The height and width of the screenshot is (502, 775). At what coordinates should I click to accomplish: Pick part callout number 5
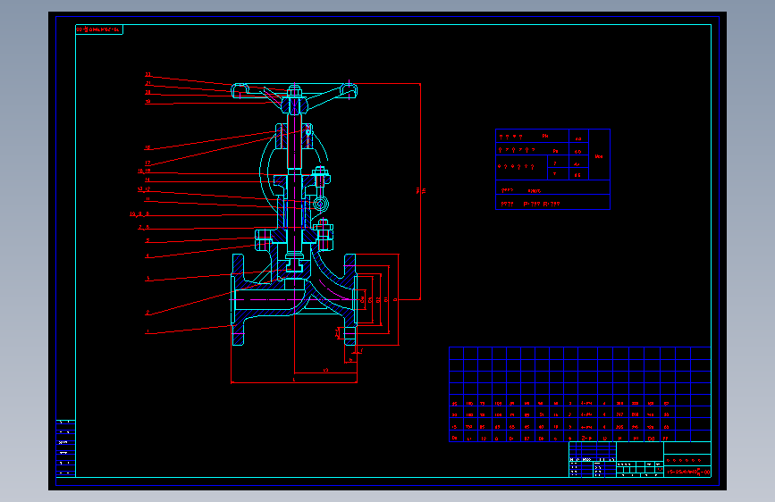click(147, 240)
